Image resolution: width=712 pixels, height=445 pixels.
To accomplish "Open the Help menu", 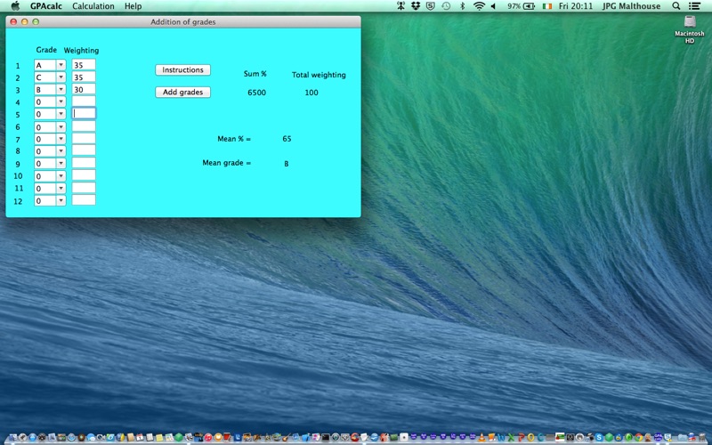I will [x=133, y=6].
